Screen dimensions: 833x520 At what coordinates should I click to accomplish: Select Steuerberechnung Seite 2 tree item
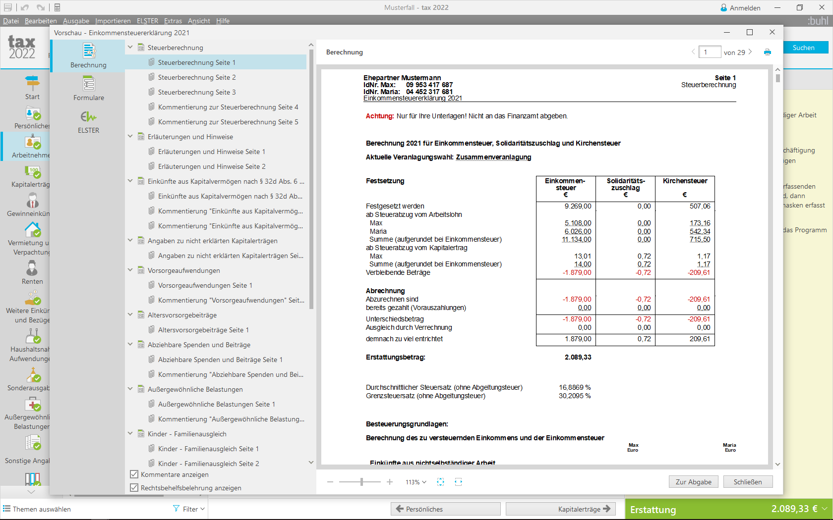point(197,77)
